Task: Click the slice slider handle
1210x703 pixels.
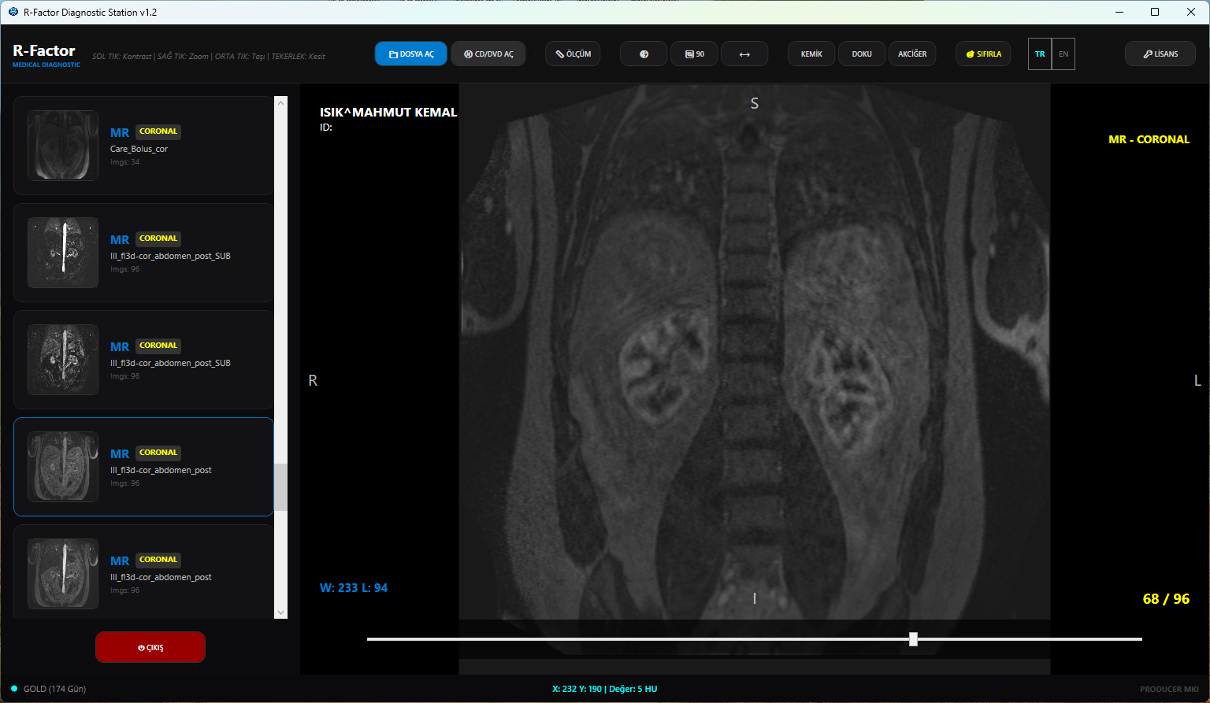Action: click(913, 639)
